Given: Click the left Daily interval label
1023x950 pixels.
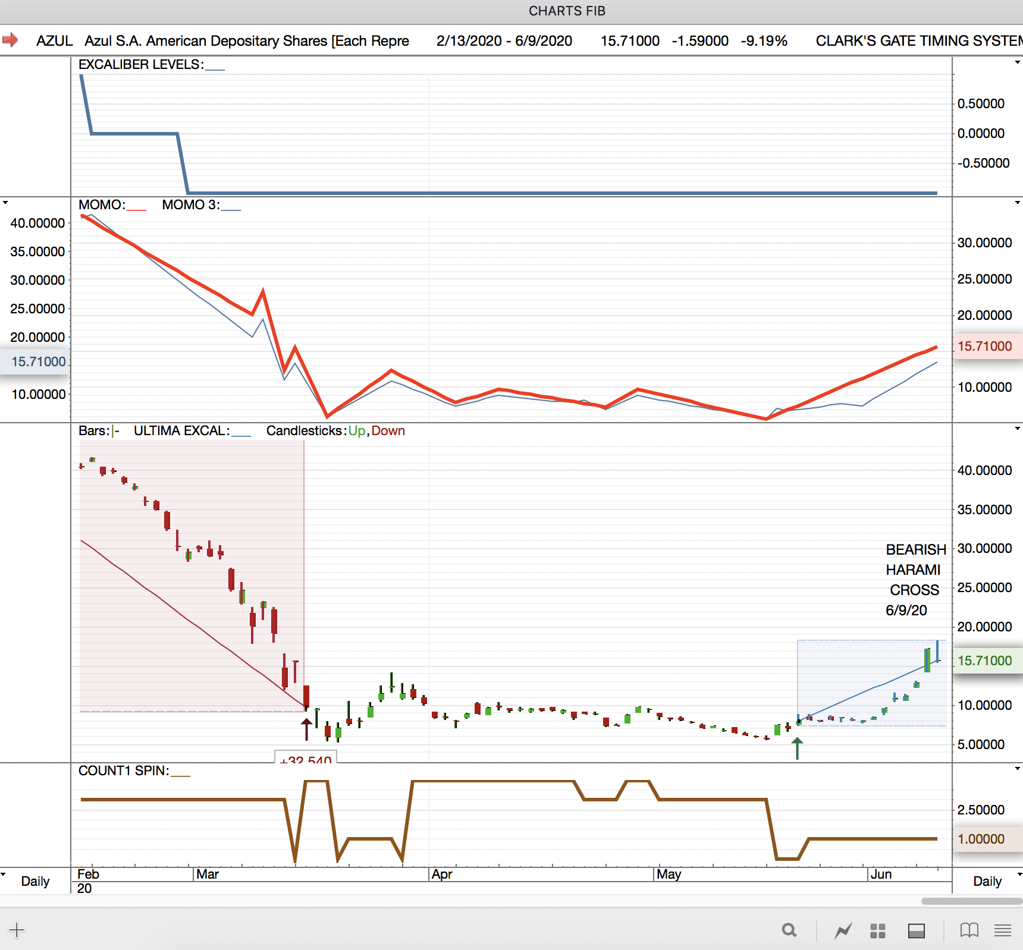Looking at the screenshot, I should pyautogui.click(x=35, y=881).
